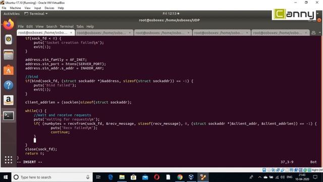Click the 'return 0;' line
Image resolution: width=323 pixels, height=182 pixels.
[35, 153]
